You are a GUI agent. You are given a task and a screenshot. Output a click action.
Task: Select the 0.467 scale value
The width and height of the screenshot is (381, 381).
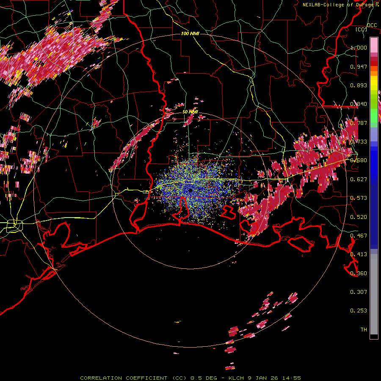click(x=359, y=236)
